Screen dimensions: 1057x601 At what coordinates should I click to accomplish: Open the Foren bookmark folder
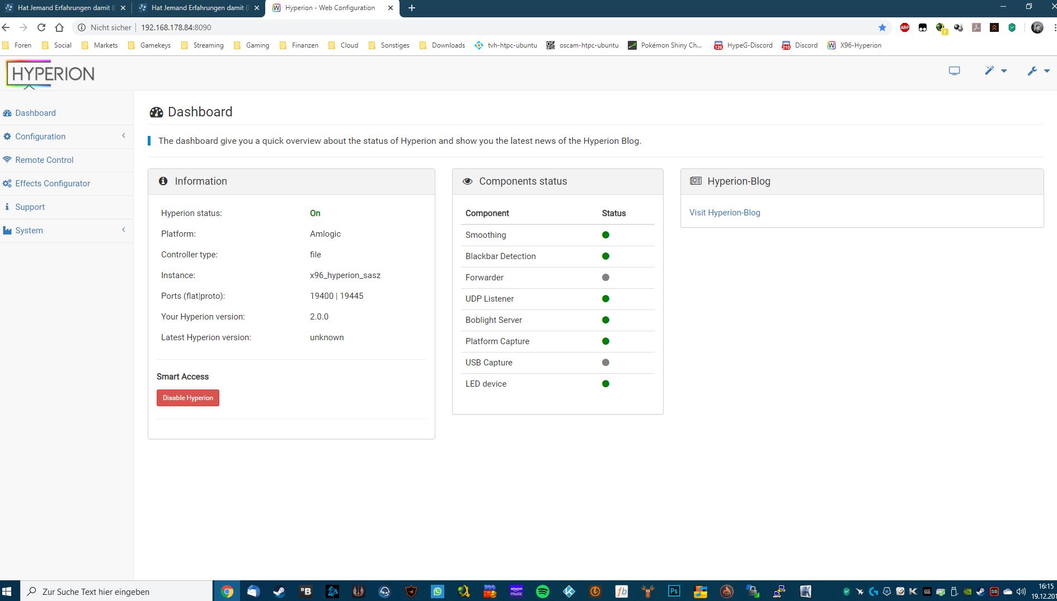coord(17,45)
